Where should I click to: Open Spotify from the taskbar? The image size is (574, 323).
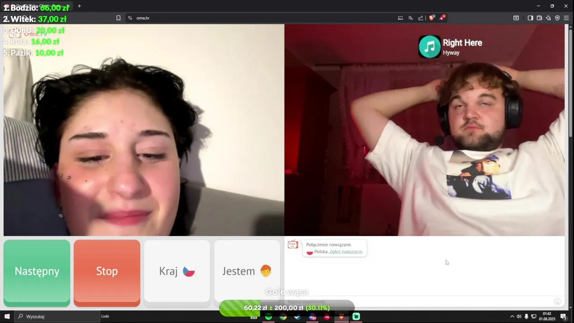(268, 317)
